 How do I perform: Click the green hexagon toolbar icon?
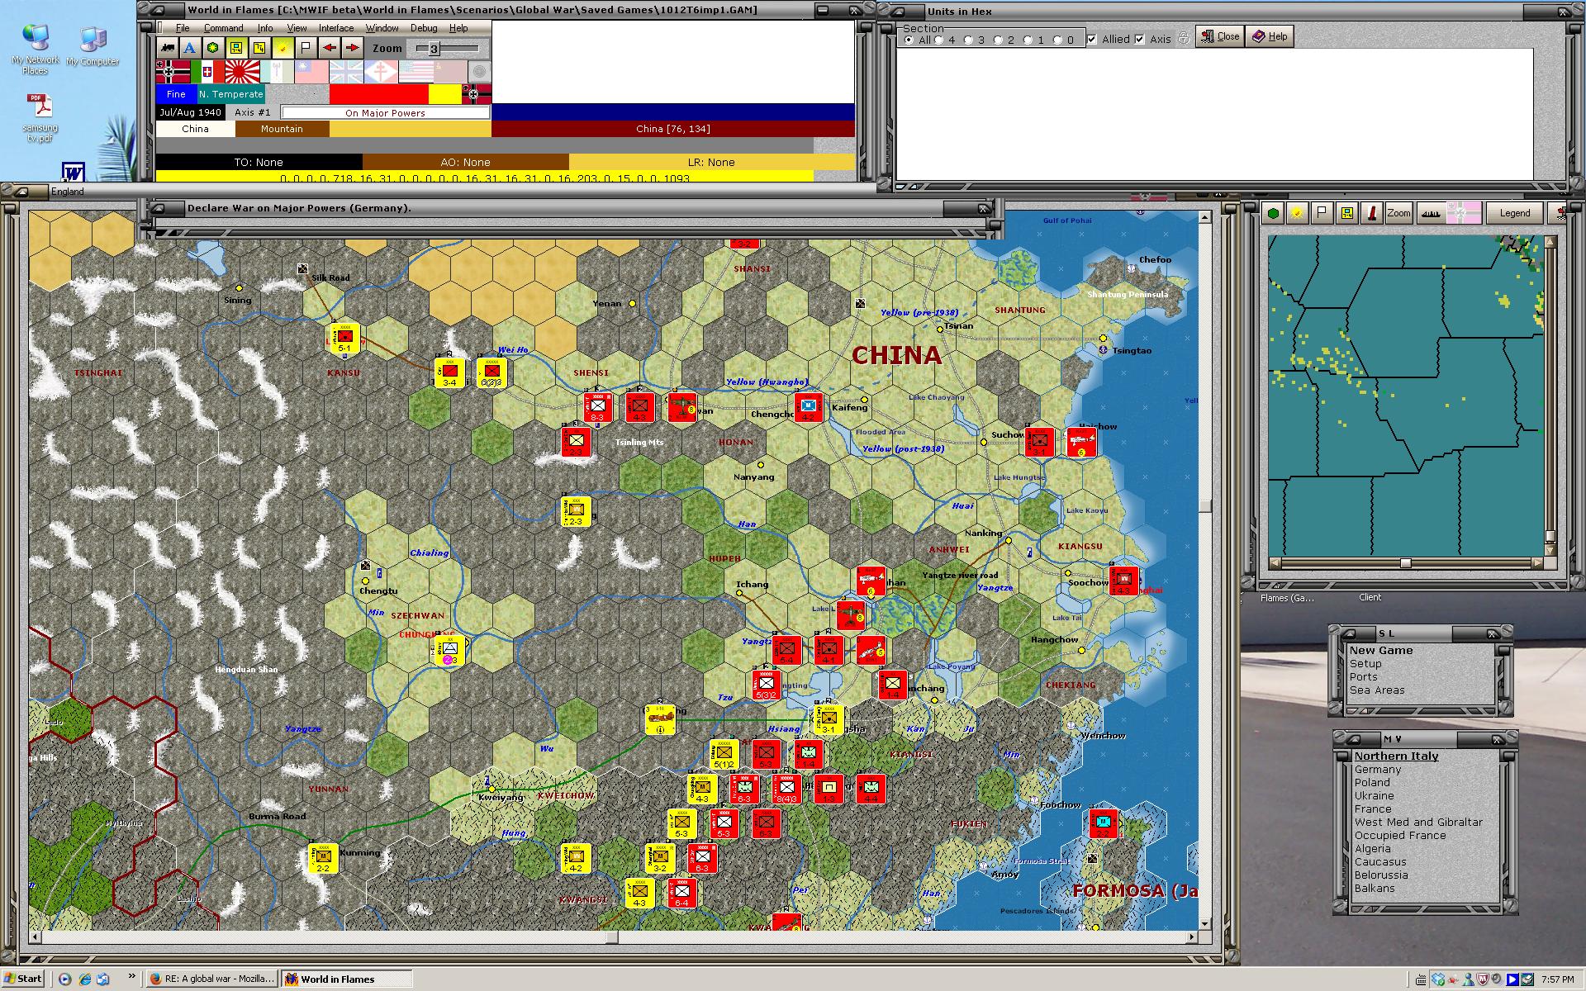(213, 48)
